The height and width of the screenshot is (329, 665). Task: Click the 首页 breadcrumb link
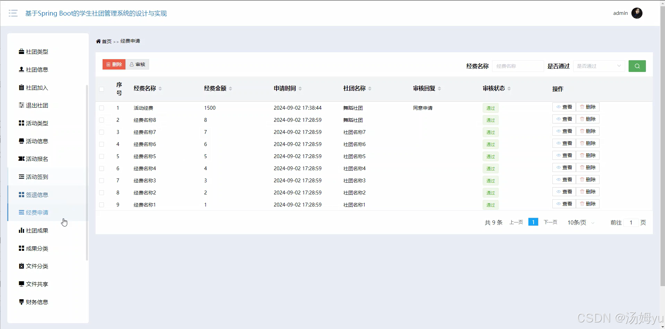pyautogui.click(x=107, y=42)
